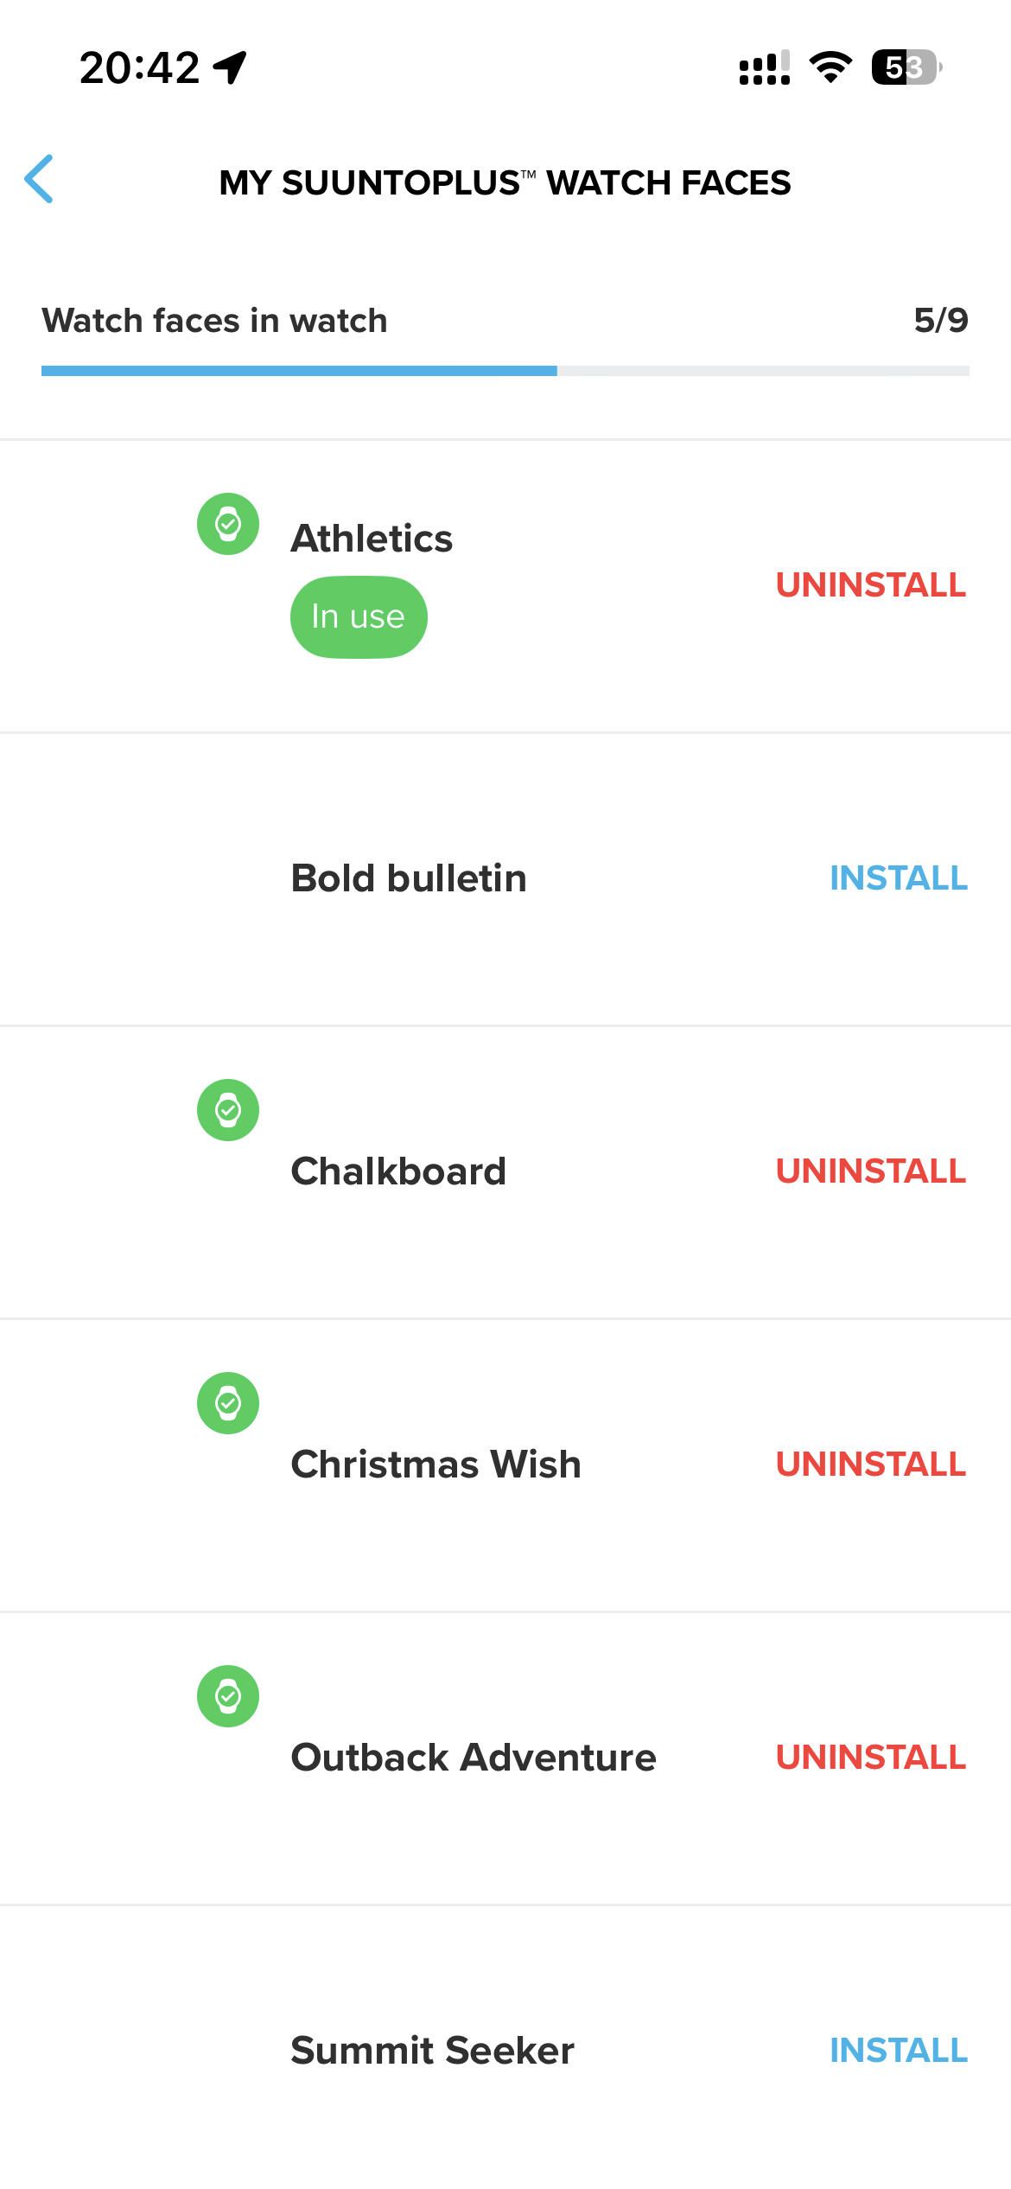Uninstall the Athletics watch face

tap(870, 585)
